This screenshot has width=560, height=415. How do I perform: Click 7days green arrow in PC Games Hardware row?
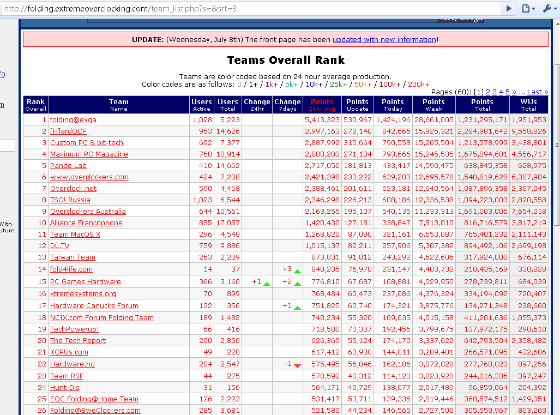click(297, 284)
